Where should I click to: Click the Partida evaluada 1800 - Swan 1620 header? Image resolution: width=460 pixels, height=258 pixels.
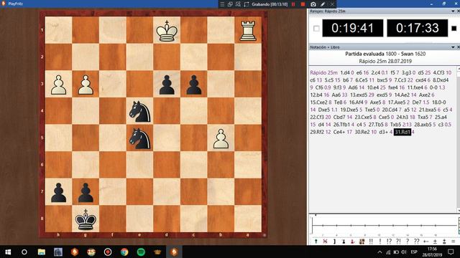[385, 54]
